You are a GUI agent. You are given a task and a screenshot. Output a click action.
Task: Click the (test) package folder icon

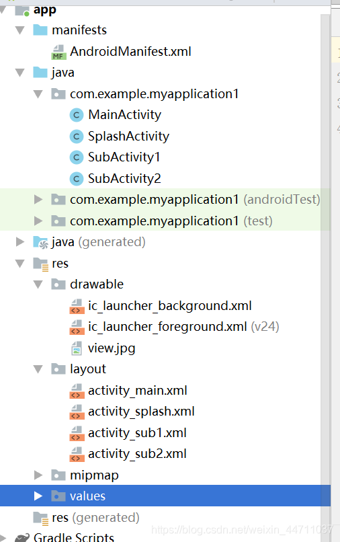[58, 221]
